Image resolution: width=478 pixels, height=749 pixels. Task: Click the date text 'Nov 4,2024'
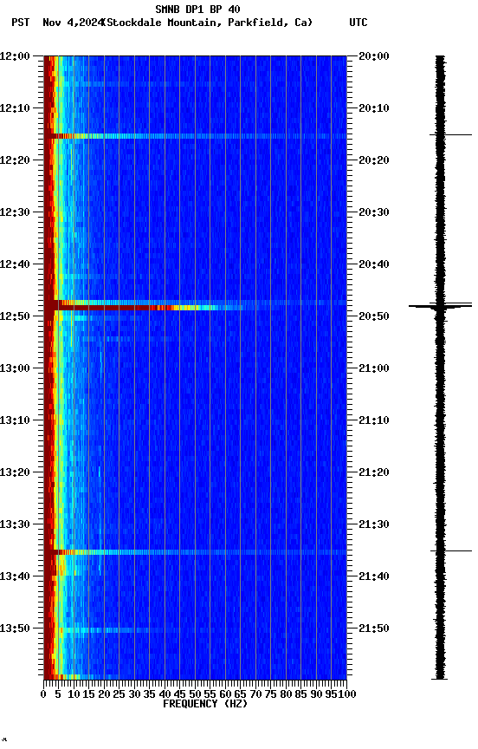tap(73, 23)
